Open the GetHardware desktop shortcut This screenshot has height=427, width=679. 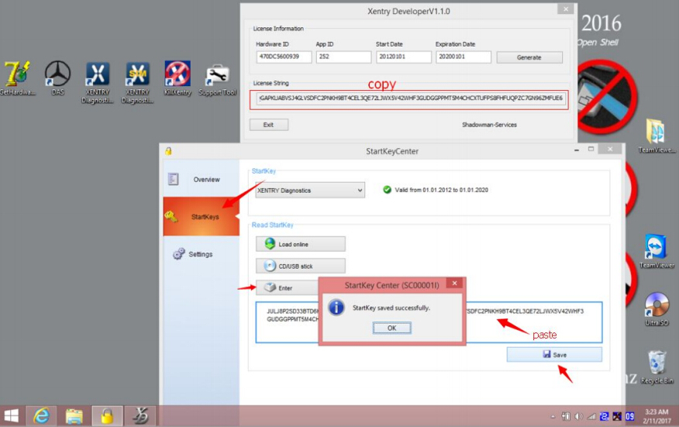[17, 75]
